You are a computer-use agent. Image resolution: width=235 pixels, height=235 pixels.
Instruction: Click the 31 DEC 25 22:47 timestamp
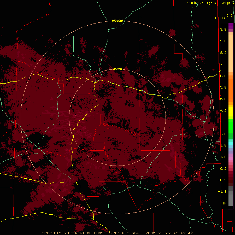coord(175,233)
